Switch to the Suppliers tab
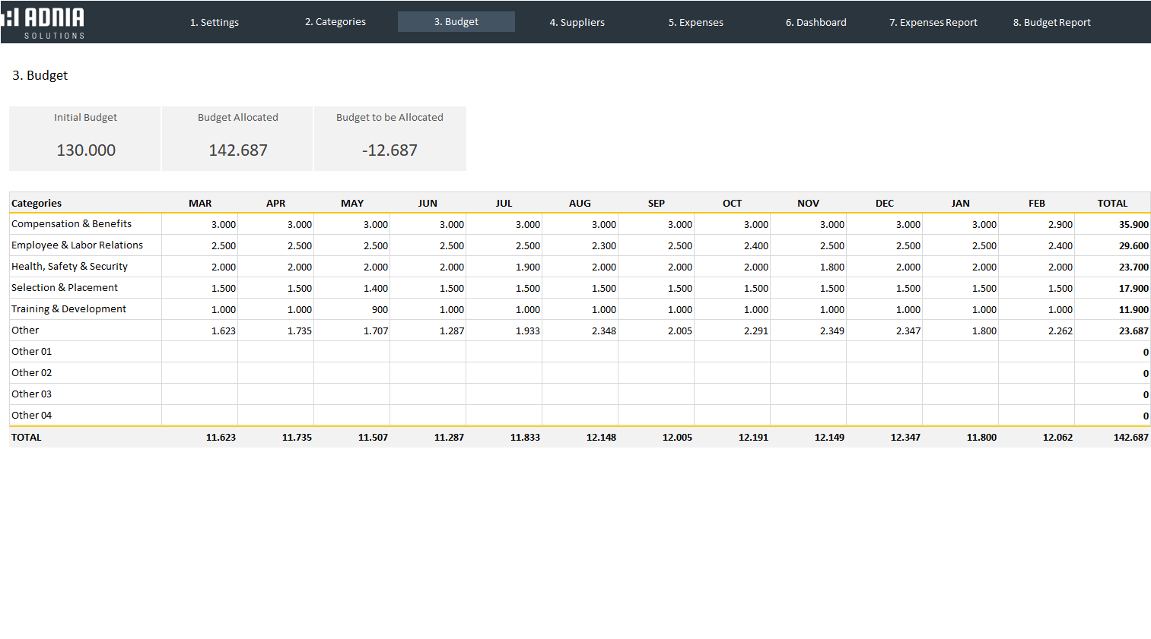The height and width of the screenshot is (639, 1151). [577, 22]
